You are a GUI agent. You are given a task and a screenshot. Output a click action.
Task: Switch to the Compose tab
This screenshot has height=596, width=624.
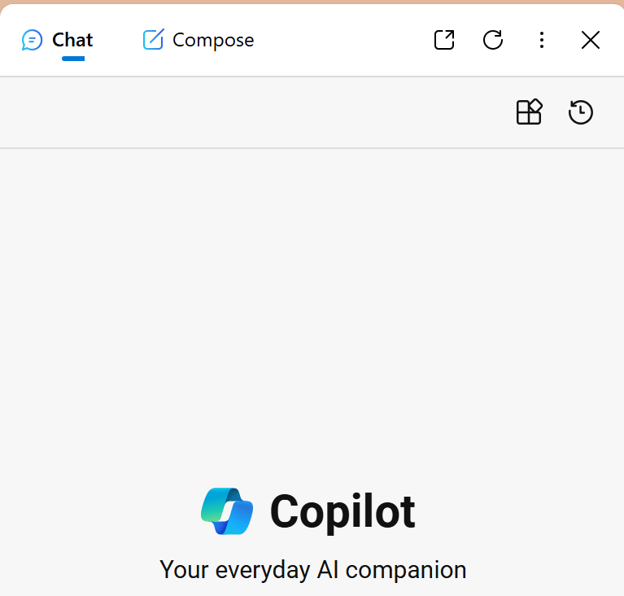199,40
